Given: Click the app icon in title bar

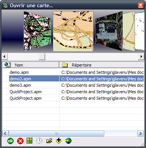Looking at the screenshot, I should (x=5, y=5).
